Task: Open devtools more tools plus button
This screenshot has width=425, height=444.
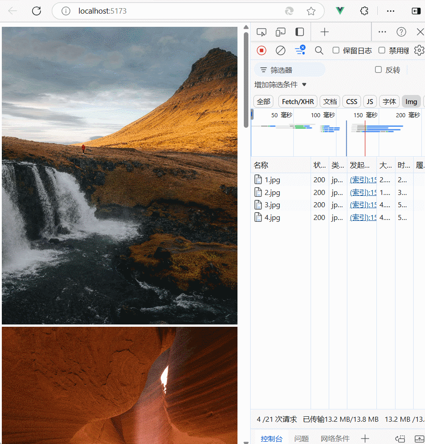Action: click(325, 32)
